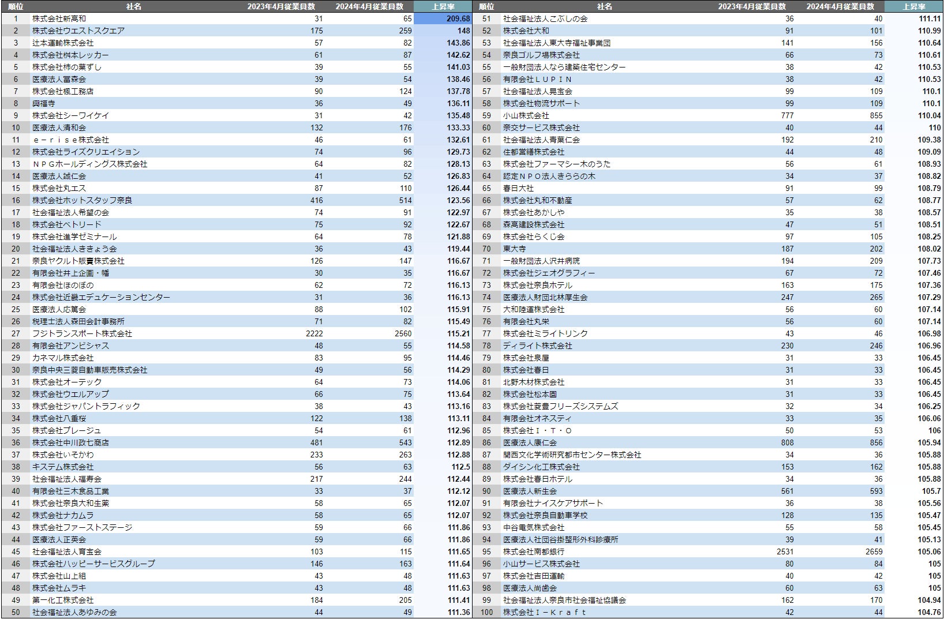The width and height of the screenshot is (944, 619).
Task: Select the 株式会社ライズクリエイション name cell
Action: click(86, 152)
